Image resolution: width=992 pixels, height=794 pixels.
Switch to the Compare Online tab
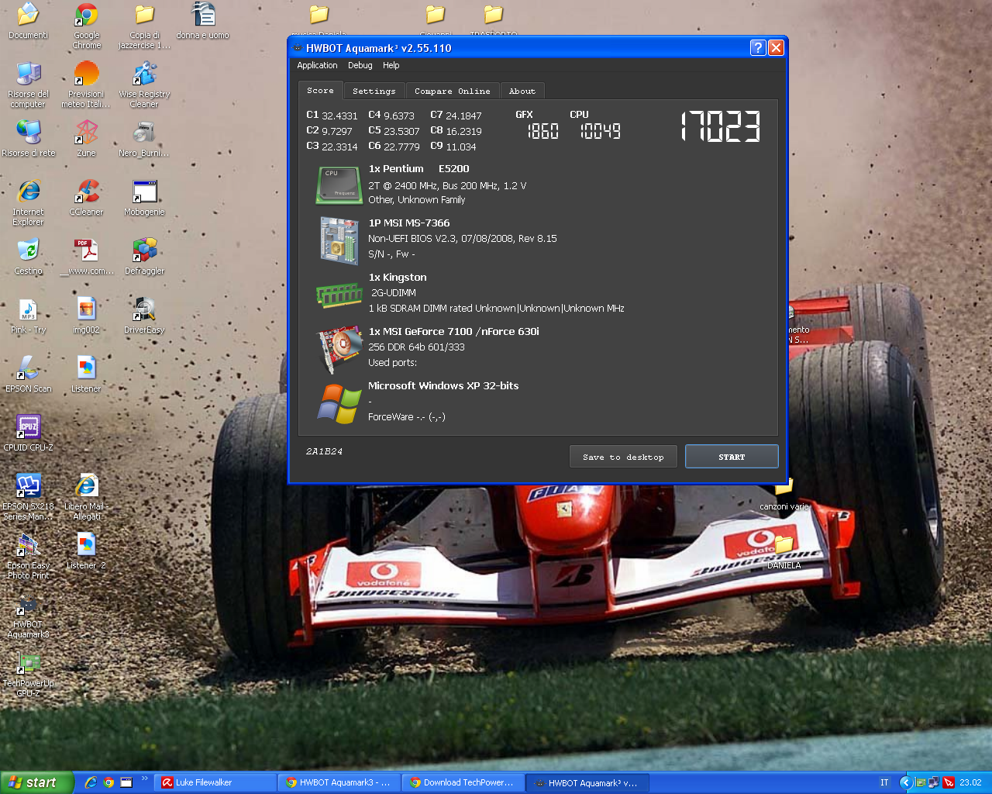(452, 91)
